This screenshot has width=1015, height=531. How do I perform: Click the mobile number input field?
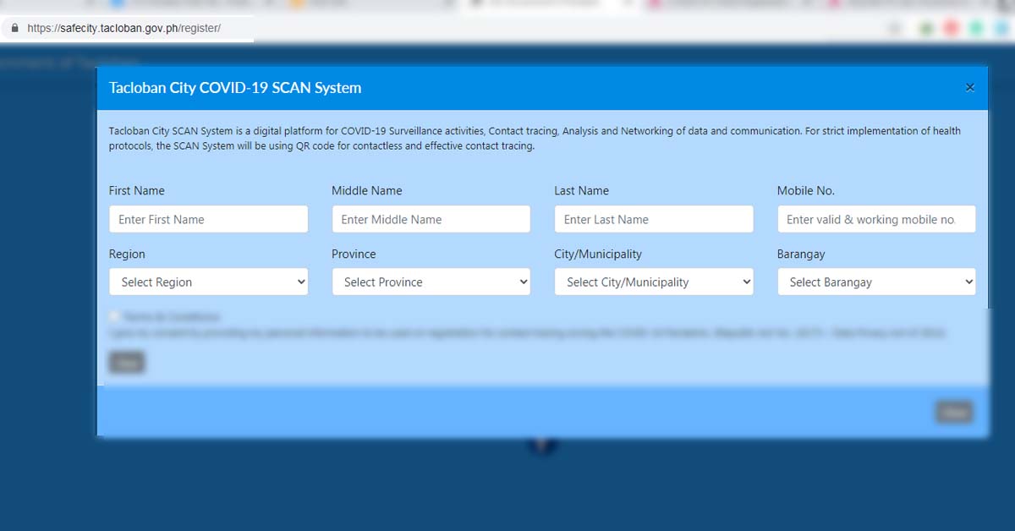pos(876,219)
